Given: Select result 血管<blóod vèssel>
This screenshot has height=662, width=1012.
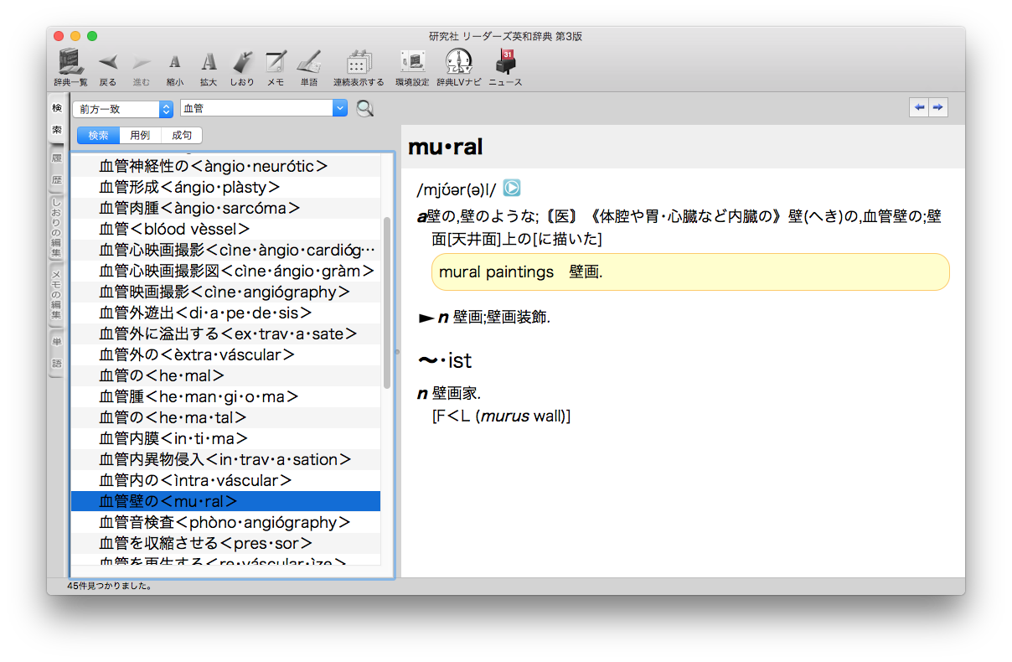Looking at the screenshot, I should [x=225, y=229].
